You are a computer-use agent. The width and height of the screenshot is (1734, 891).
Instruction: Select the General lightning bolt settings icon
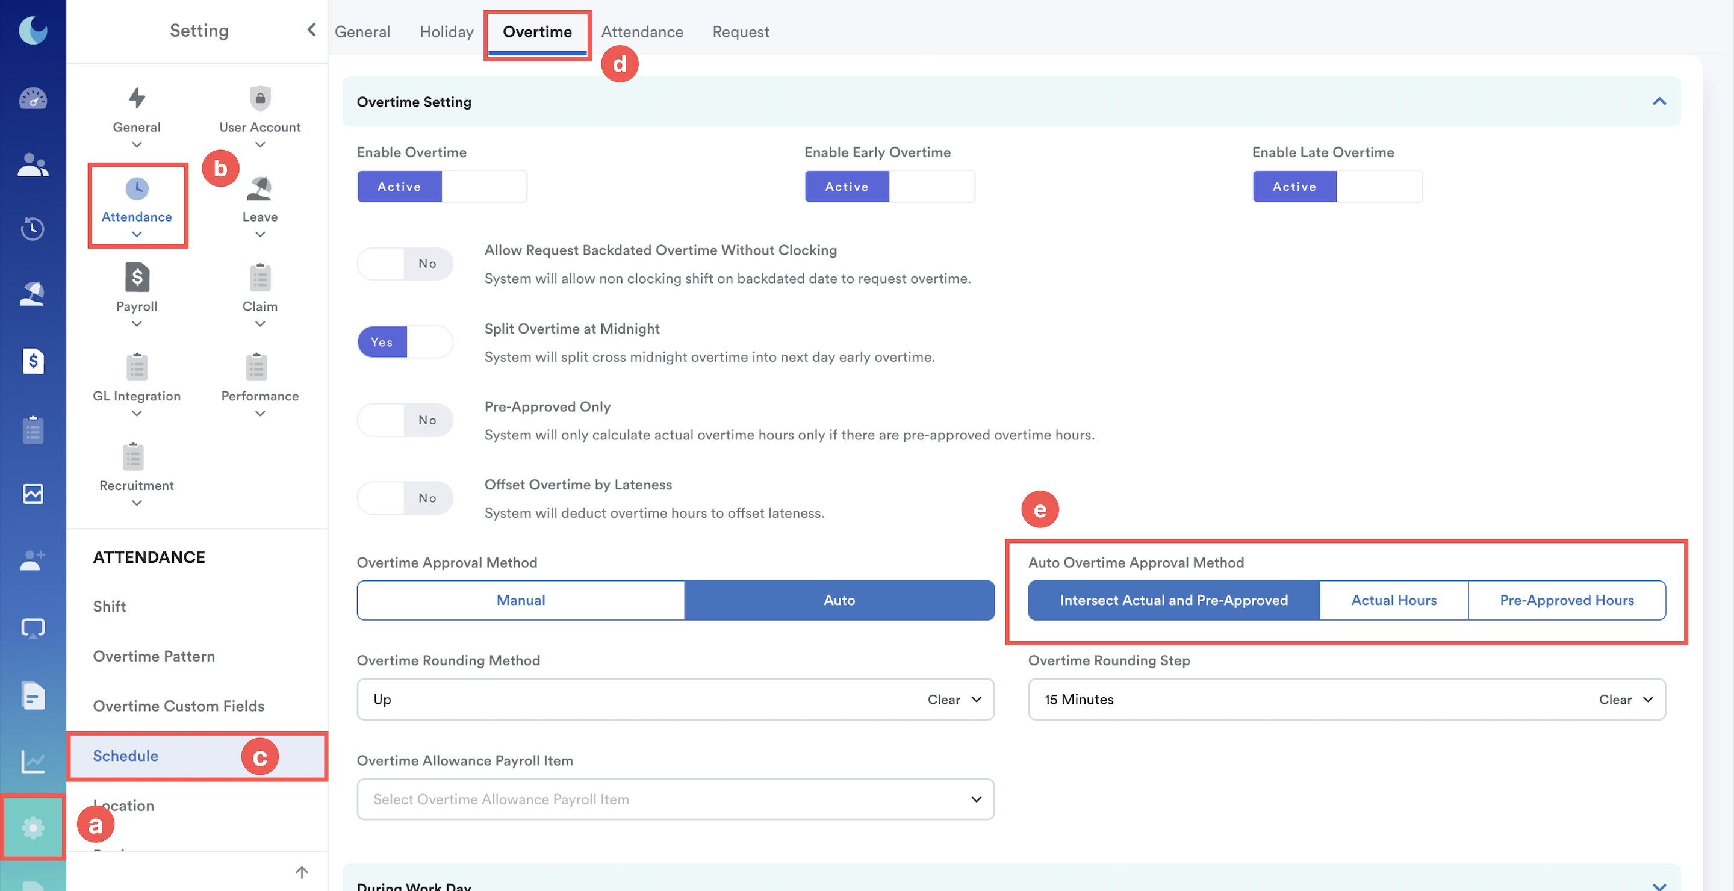[x=137, y=99]
